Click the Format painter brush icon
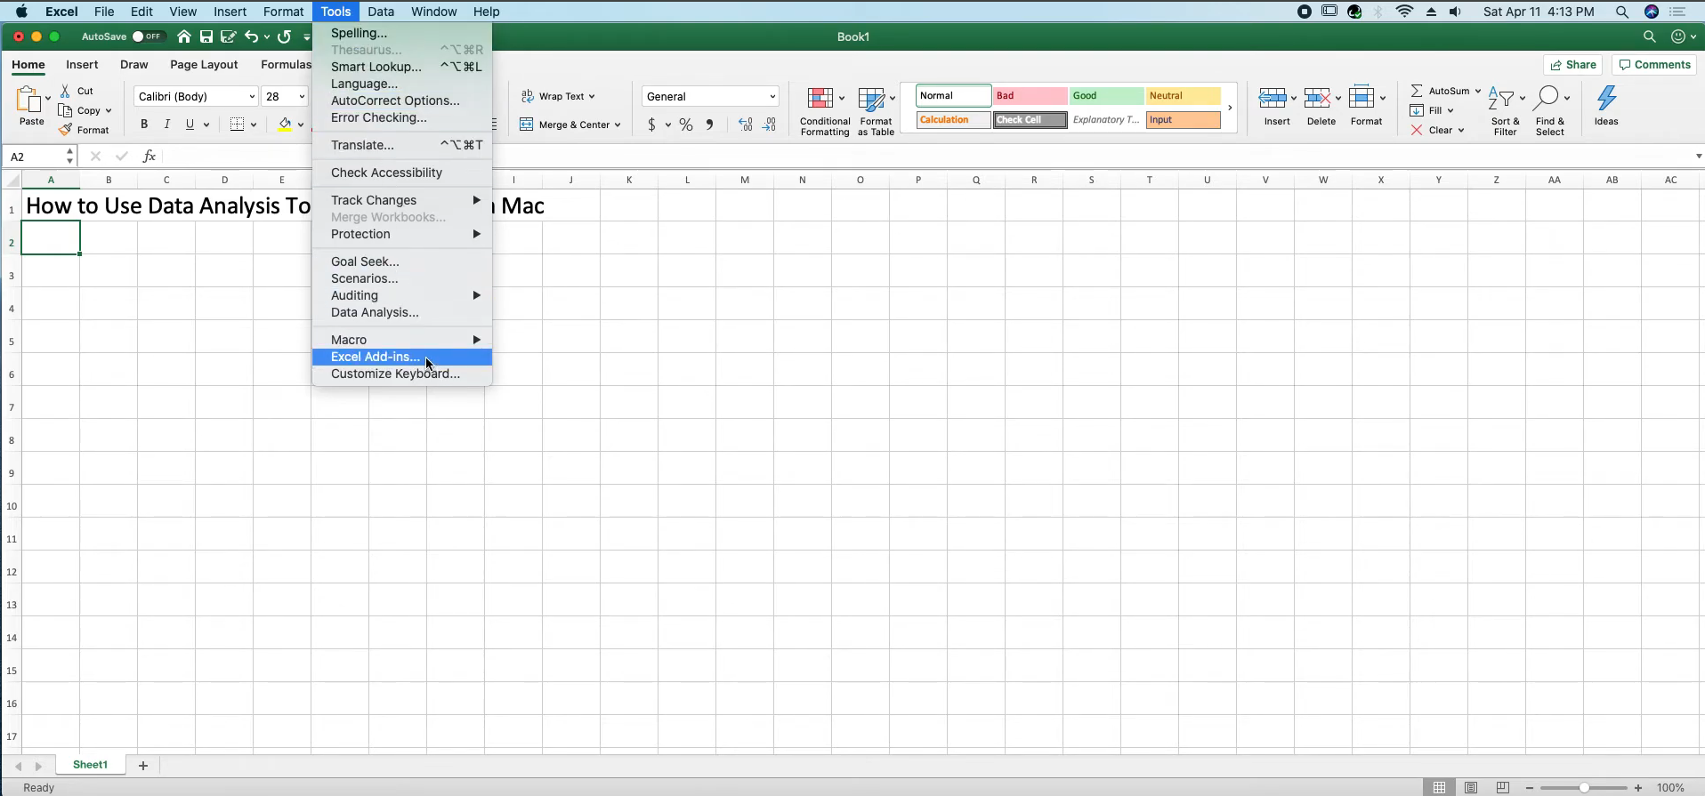Image resolution: width=1705 pixels, height=796 pixels. pyautogui.click(x=65, y=130)
